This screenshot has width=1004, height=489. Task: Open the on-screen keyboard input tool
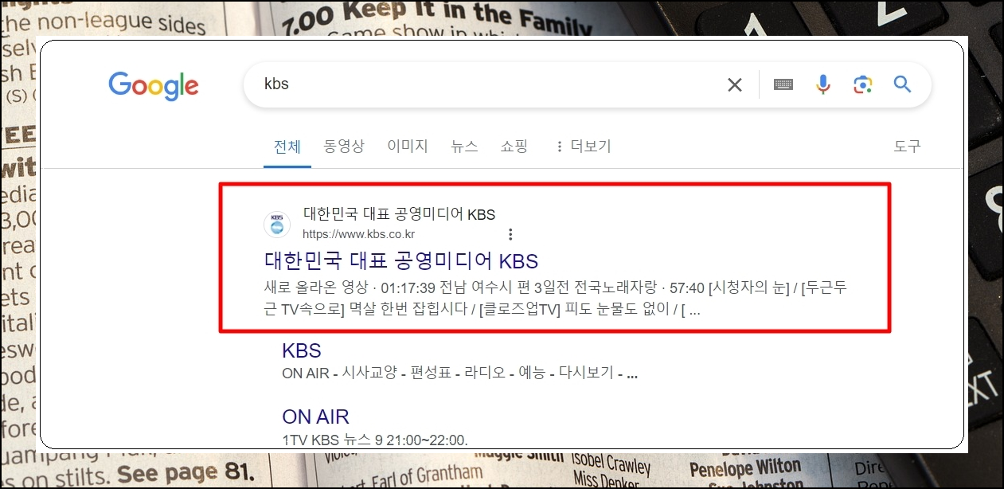(x=783, y=84)
